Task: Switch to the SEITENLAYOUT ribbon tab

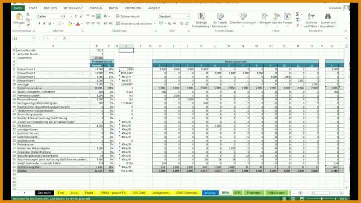Action: click(x=73, y=8)
